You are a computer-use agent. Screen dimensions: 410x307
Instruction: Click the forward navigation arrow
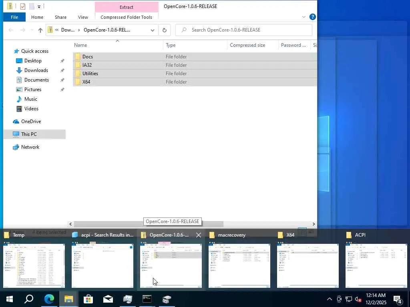pyautogui.click(x=23, y=30)
